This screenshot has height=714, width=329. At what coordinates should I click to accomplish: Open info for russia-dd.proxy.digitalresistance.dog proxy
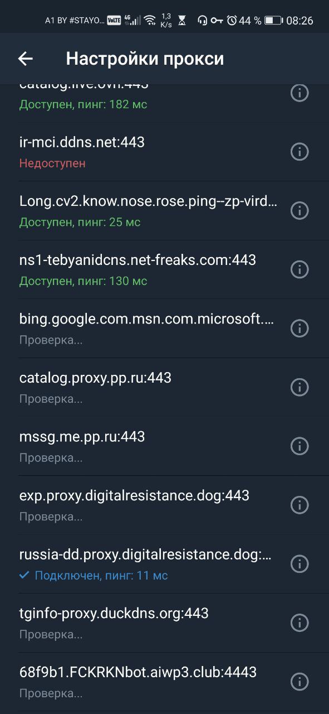point(299,564)
